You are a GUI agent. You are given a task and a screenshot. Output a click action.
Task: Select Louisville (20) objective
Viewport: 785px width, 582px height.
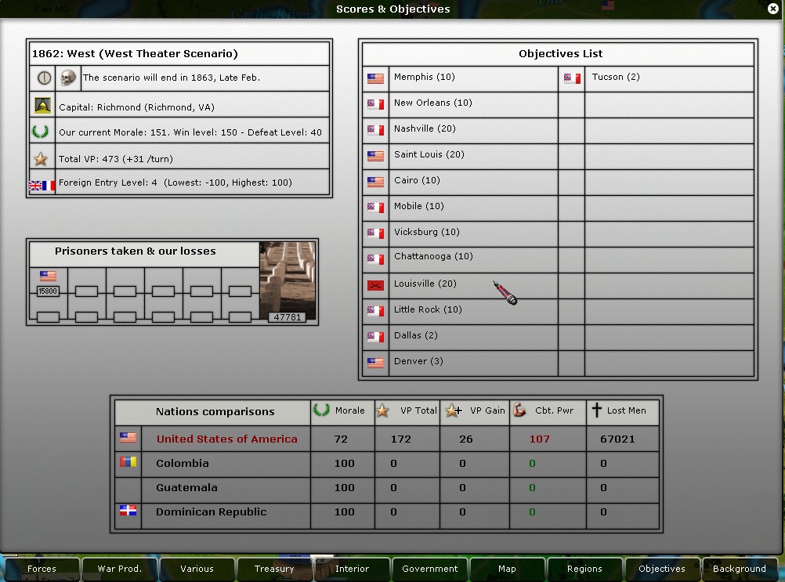point(425,284)
